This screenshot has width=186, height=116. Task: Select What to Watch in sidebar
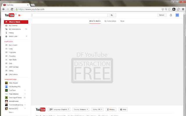coord(16,22)
